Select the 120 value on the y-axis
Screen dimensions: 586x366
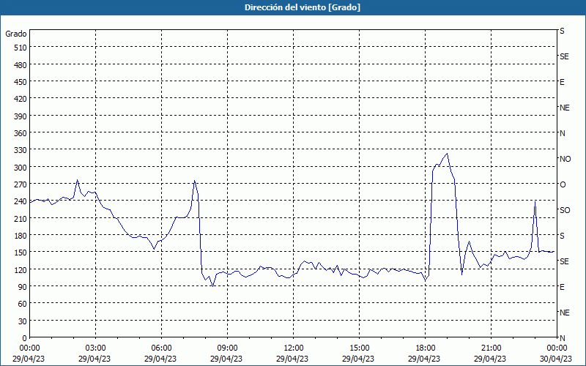point(21,269)
